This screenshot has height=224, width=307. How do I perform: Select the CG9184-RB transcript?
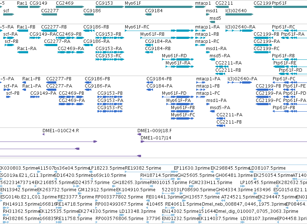(x=149, y=52)
